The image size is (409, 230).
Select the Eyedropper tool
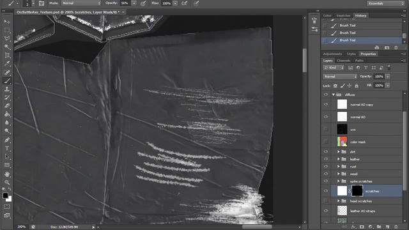pyautogui.click(x=7, y=64)
